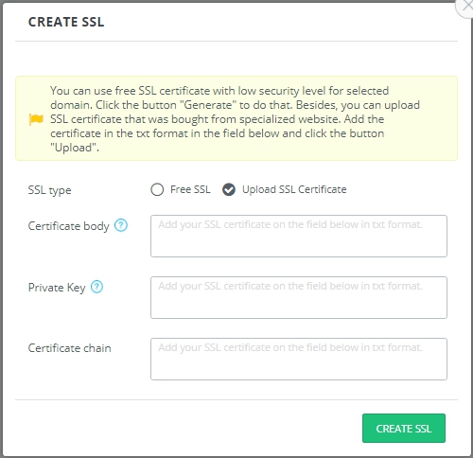Click the yellow flag icon in the notice
This screenshot has height=458, width=473.
click(x=36, y=119)
